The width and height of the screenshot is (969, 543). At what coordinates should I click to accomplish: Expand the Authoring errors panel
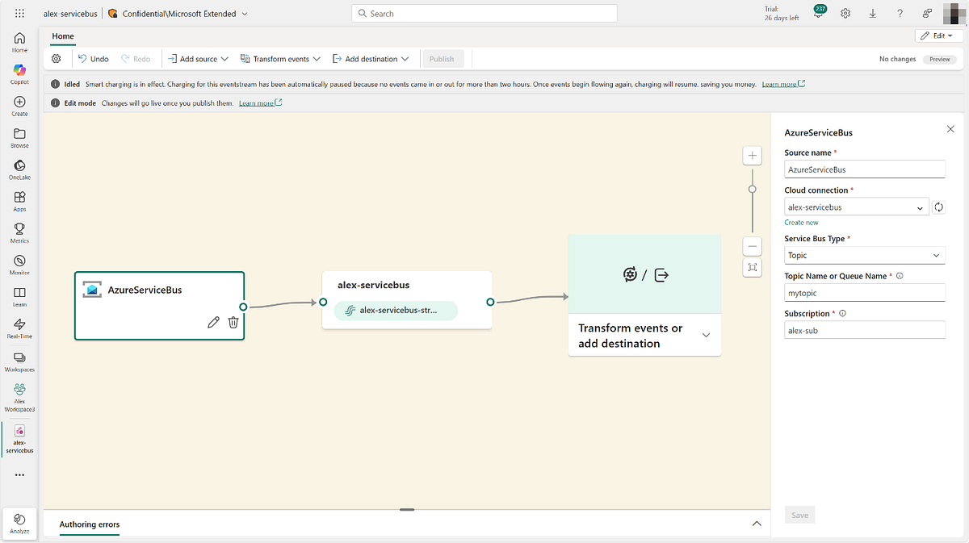pyautogui.click(x=757, y=524)
